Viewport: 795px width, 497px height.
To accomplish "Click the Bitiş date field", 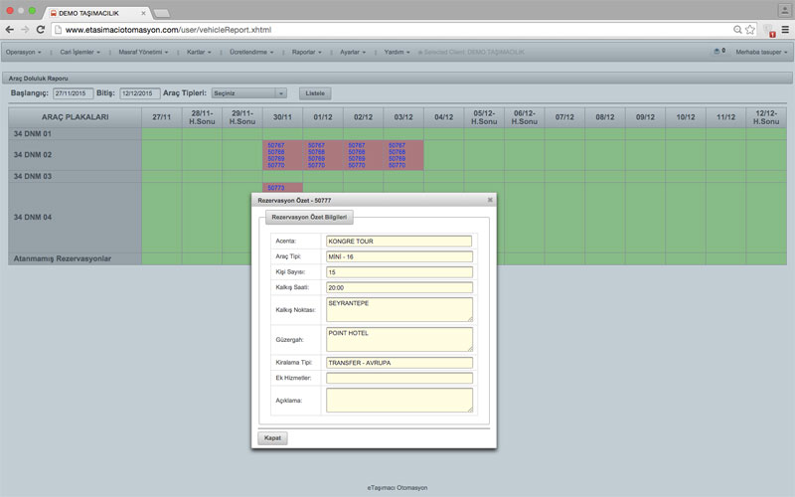I will coord(140,93).
